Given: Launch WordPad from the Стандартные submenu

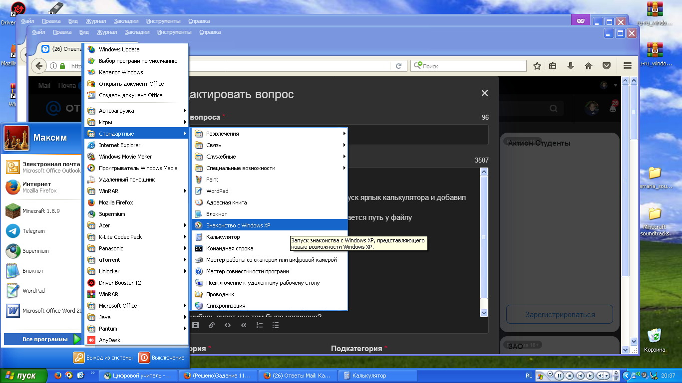Looking at the screenshot, I should [270, 191].
